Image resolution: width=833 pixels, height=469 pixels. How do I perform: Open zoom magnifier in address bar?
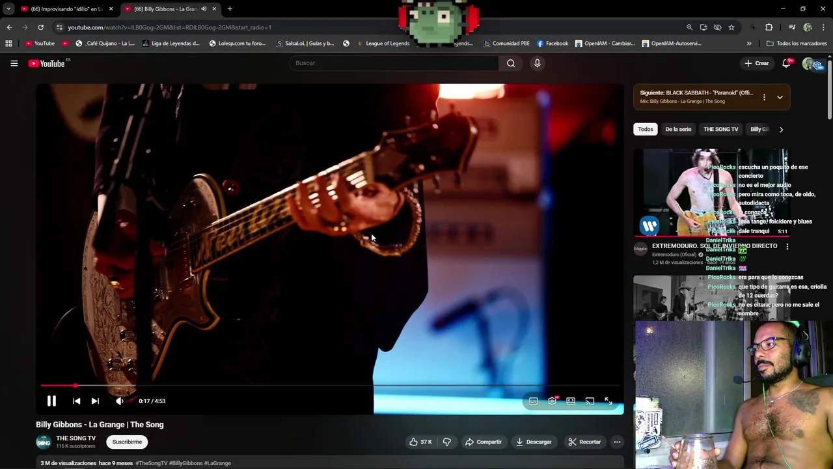(689, 27)
